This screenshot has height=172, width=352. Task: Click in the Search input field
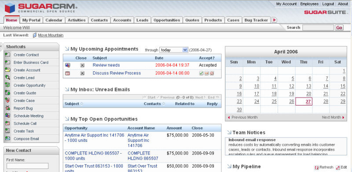pos(318,28)
